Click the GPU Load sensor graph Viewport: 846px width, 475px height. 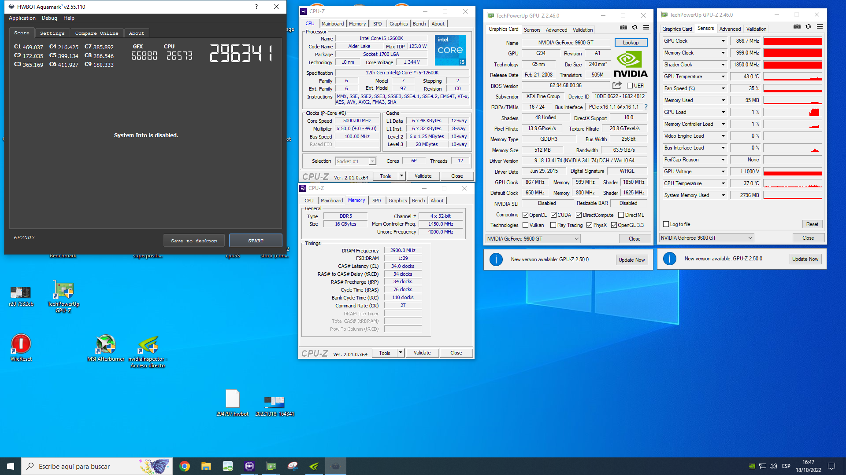[792, 112]
